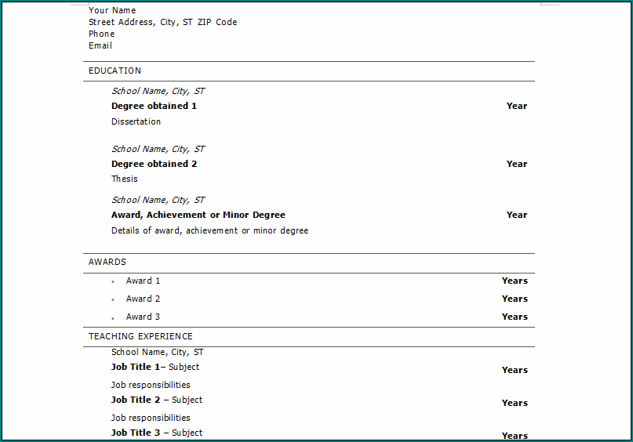Click the "Your Name" placeholder line
This screenshot has height=442, width=633.
pyautogui.click(x=112, y=10)
